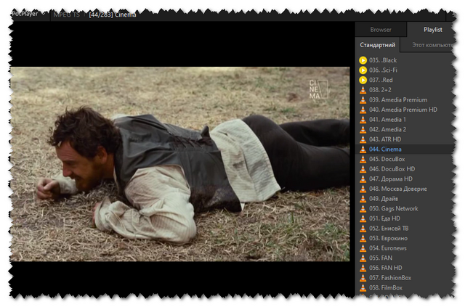Screen dimensions: 465x307
Task: Click the cone icon beside 046. DocuBox HD
Action: click(363, 169)
